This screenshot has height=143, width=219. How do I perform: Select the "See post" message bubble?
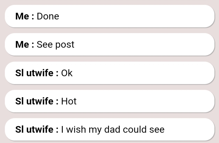(x=110, y=45)
